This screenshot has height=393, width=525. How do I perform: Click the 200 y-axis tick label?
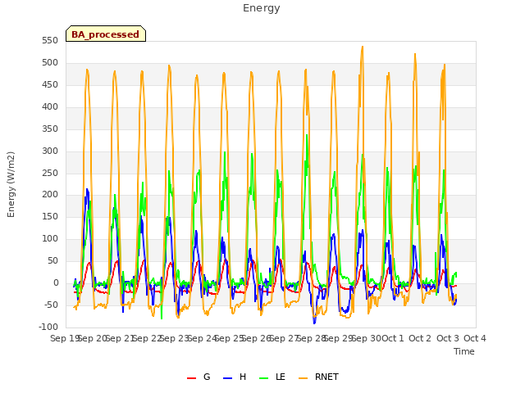coord(50,195)
